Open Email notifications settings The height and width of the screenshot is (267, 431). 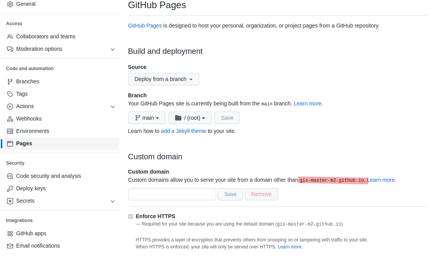click(x=38, y=246)
